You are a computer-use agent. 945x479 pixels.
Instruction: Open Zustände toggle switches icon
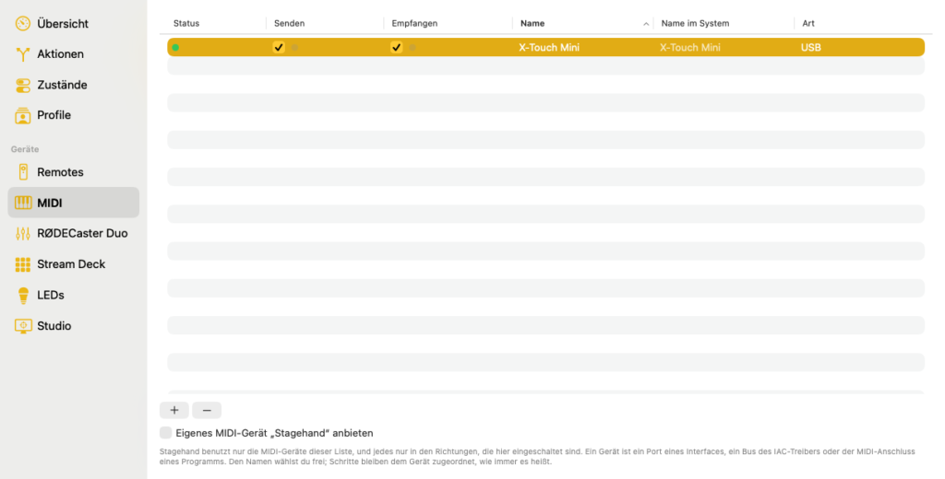pos(23,85)
